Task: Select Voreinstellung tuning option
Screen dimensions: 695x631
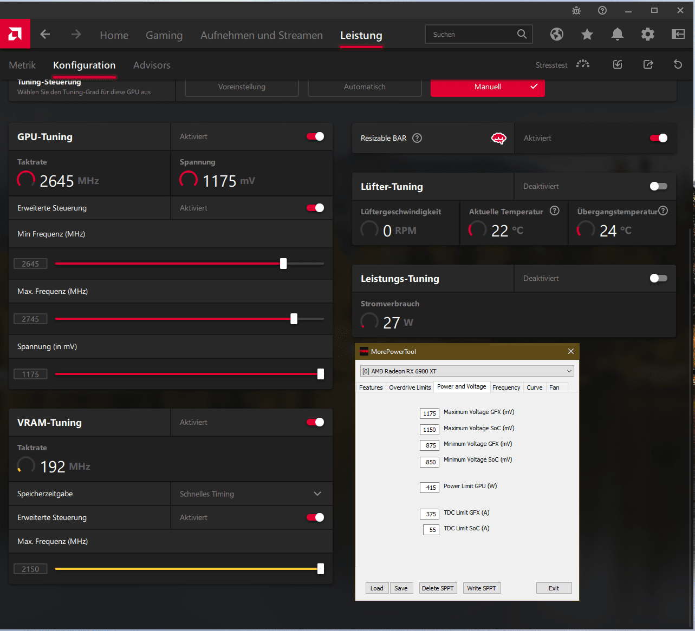Action: 242,87
